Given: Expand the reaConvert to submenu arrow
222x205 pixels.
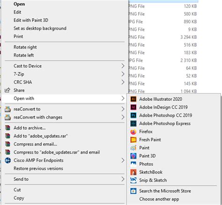Looking at the screenshot, I should [123, 109].
